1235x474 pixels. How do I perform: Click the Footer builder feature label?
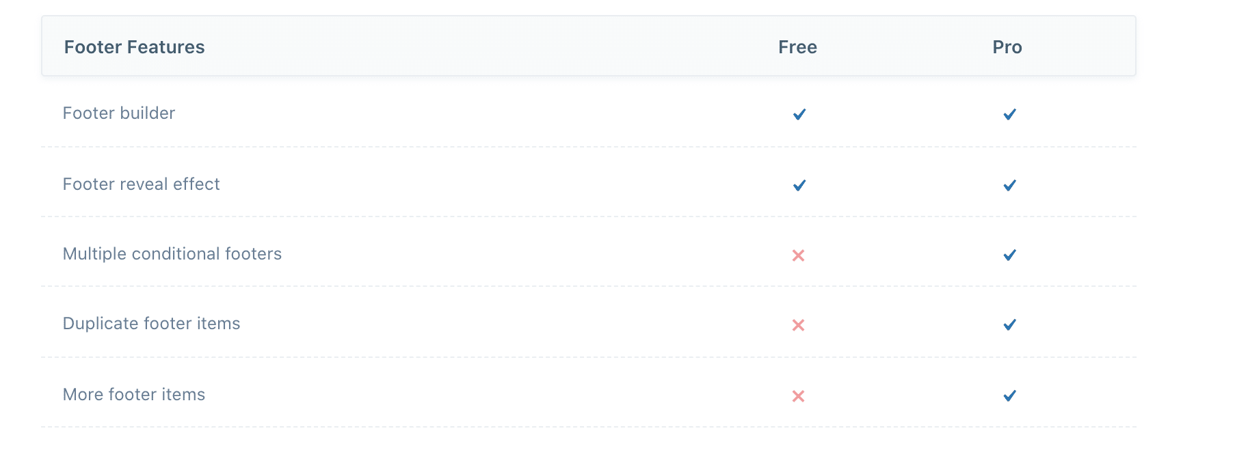click(x=119, y=113)
